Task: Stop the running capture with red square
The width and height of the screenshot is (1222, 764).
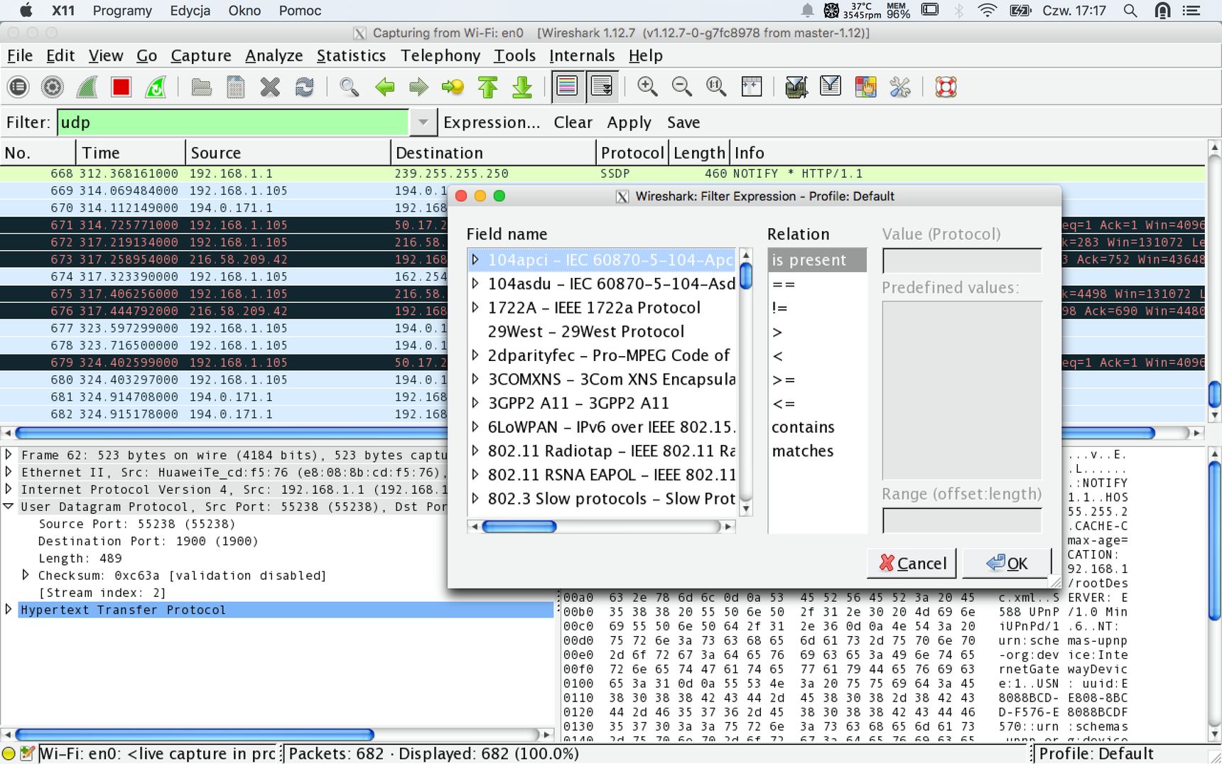Action: coord(121,87)
